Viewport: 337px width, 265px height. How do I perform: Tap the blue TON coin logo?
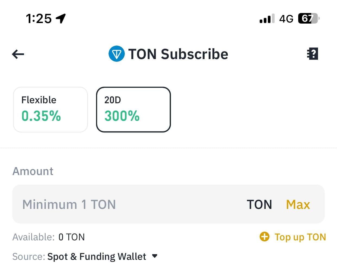[x=116, y=54]
